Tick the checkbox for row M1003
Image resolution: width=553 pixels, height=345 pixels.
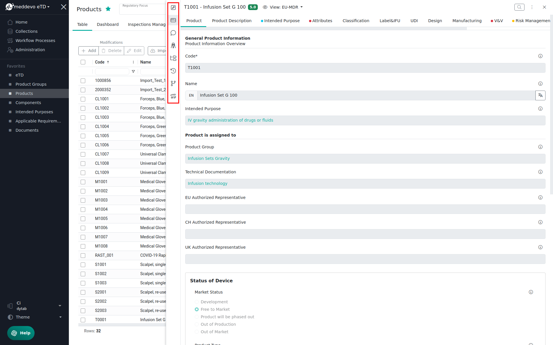point(83,200)
